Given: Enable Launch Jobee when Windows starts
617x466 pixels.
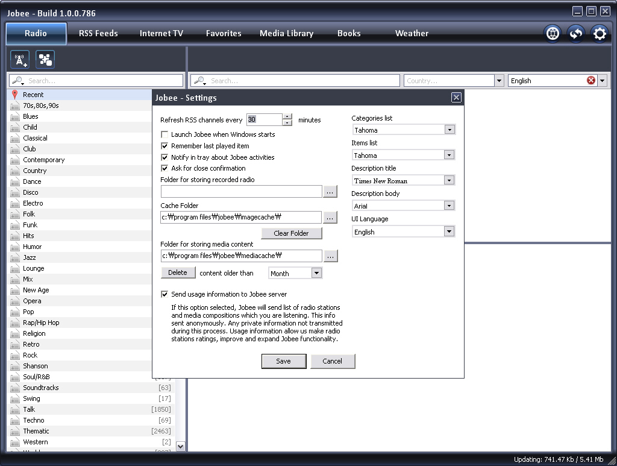Looking at the screenshot, I should click(x=164, y=134).
